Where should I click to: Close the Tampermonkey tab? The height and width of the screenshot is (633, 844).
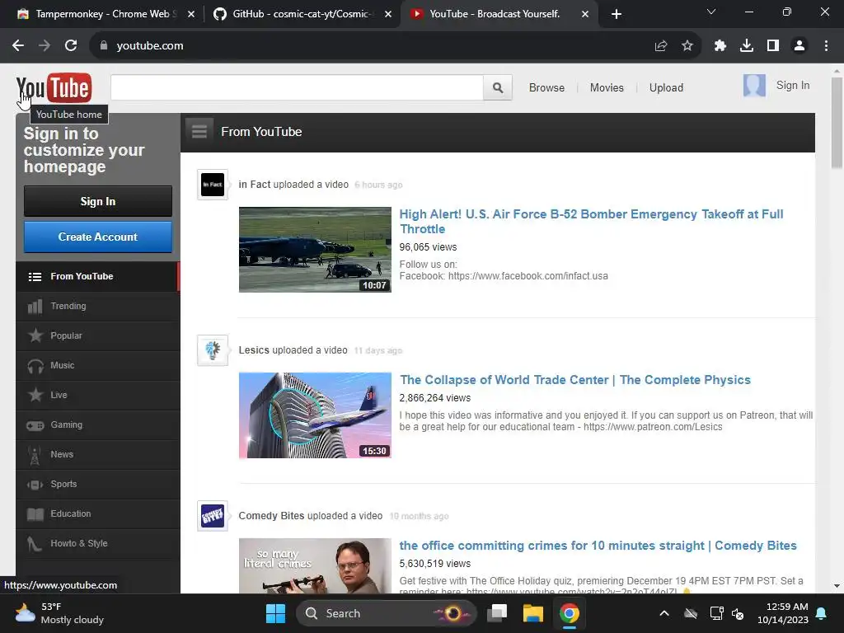[x=191, y=15]
